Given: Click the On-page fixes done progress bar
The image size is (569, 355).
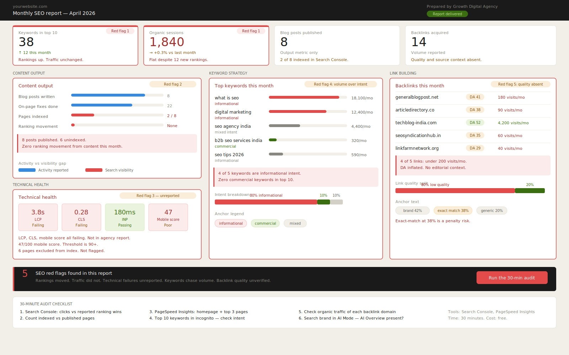Looking at the screenshot, I should (x=117, y=105).
